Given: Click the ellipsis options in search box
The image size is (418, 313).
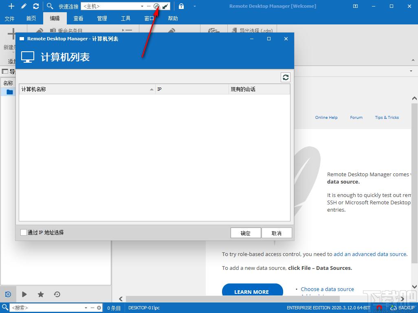Looking at the screenshot, I should 92,308.
